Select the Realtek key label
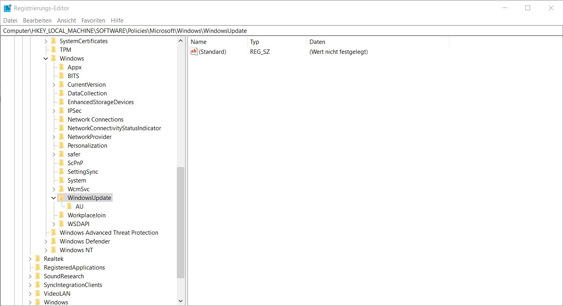This screenshot has width=563, height=306. point(53,259)
